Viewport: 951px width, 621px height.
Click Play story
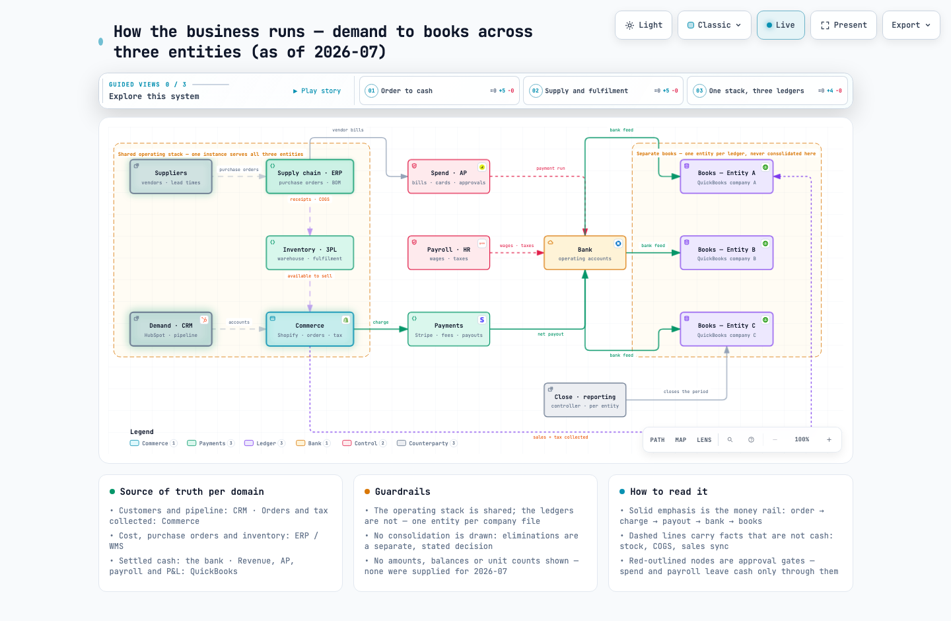[317, 91]
